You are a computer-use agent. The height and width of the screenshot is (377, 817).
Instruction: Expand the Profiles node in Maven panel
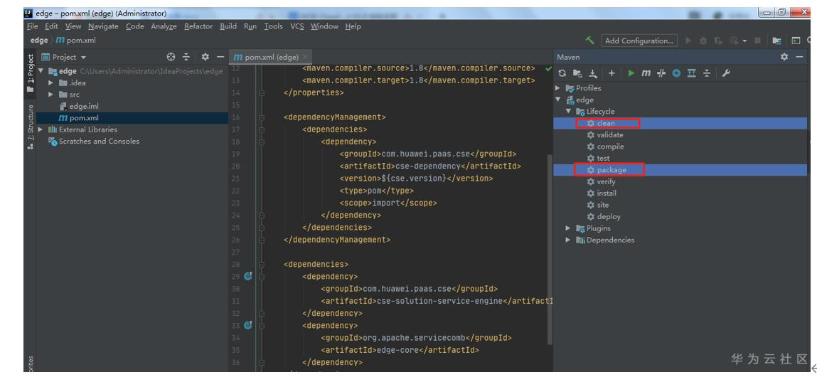pyautogui.click(x=559, y=88)
